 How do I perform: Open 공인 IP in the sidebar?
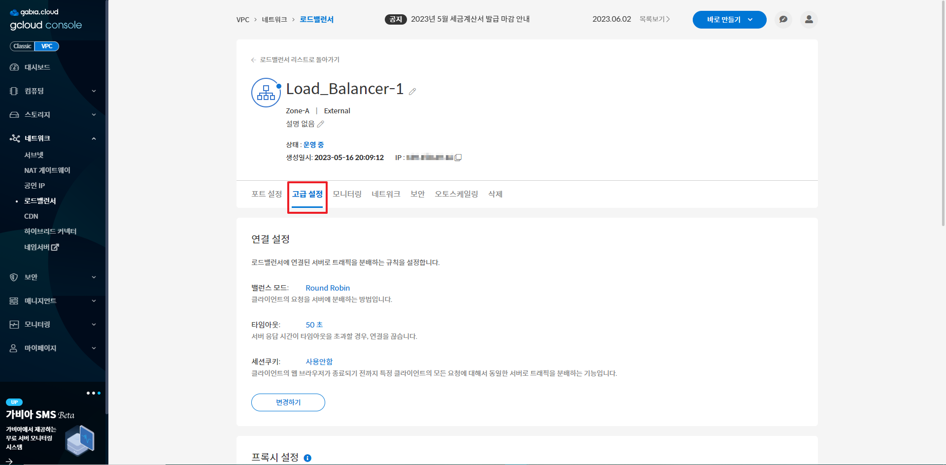[34, 185]
